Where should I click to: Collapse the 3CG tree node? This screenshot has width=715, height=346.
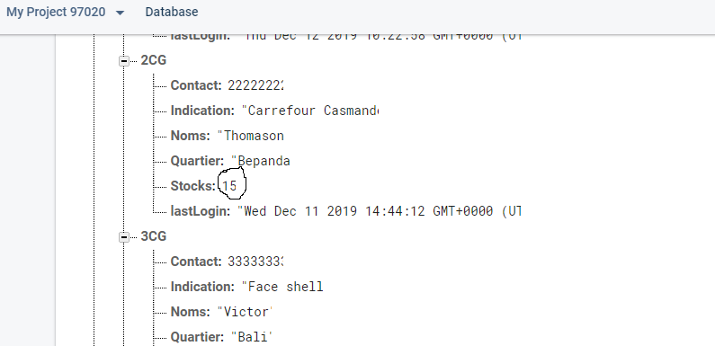(124, 236)
